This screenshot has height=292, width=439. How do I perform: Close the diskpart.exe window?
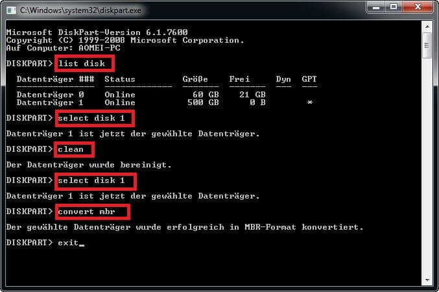coord(418,7)
